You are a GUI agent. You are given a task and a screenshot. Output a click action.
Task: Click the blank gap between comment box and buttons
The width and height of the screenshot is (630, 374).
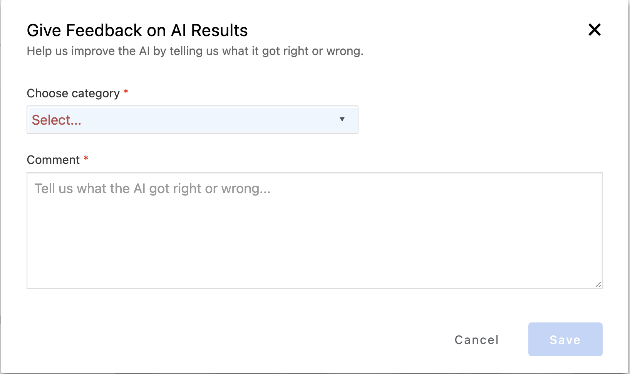coord(314,306)
